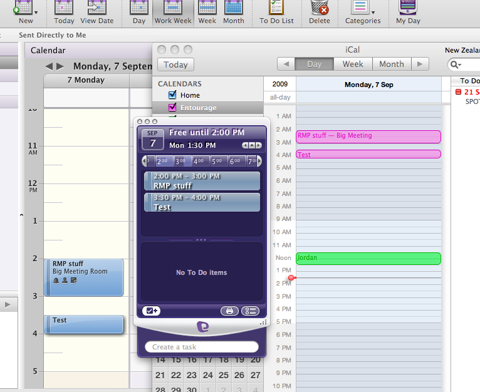Image resolution: width=480 pixels, height=392 pixels.
Task: Toggle the Entourage calendar checkbox in iCal
Action: [172, 108]
